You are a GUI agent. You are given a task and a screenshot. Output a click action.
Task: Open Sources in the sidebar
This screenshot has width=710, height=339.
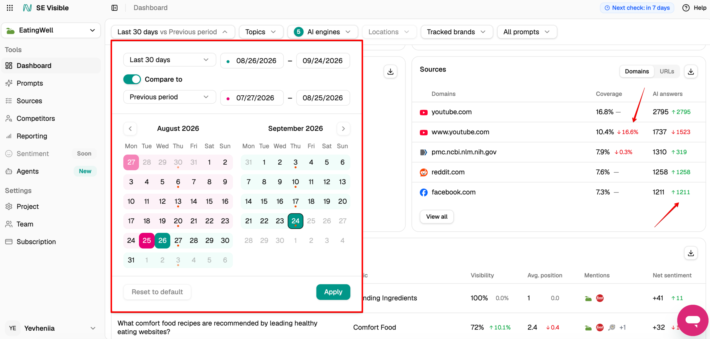point(51,101)
